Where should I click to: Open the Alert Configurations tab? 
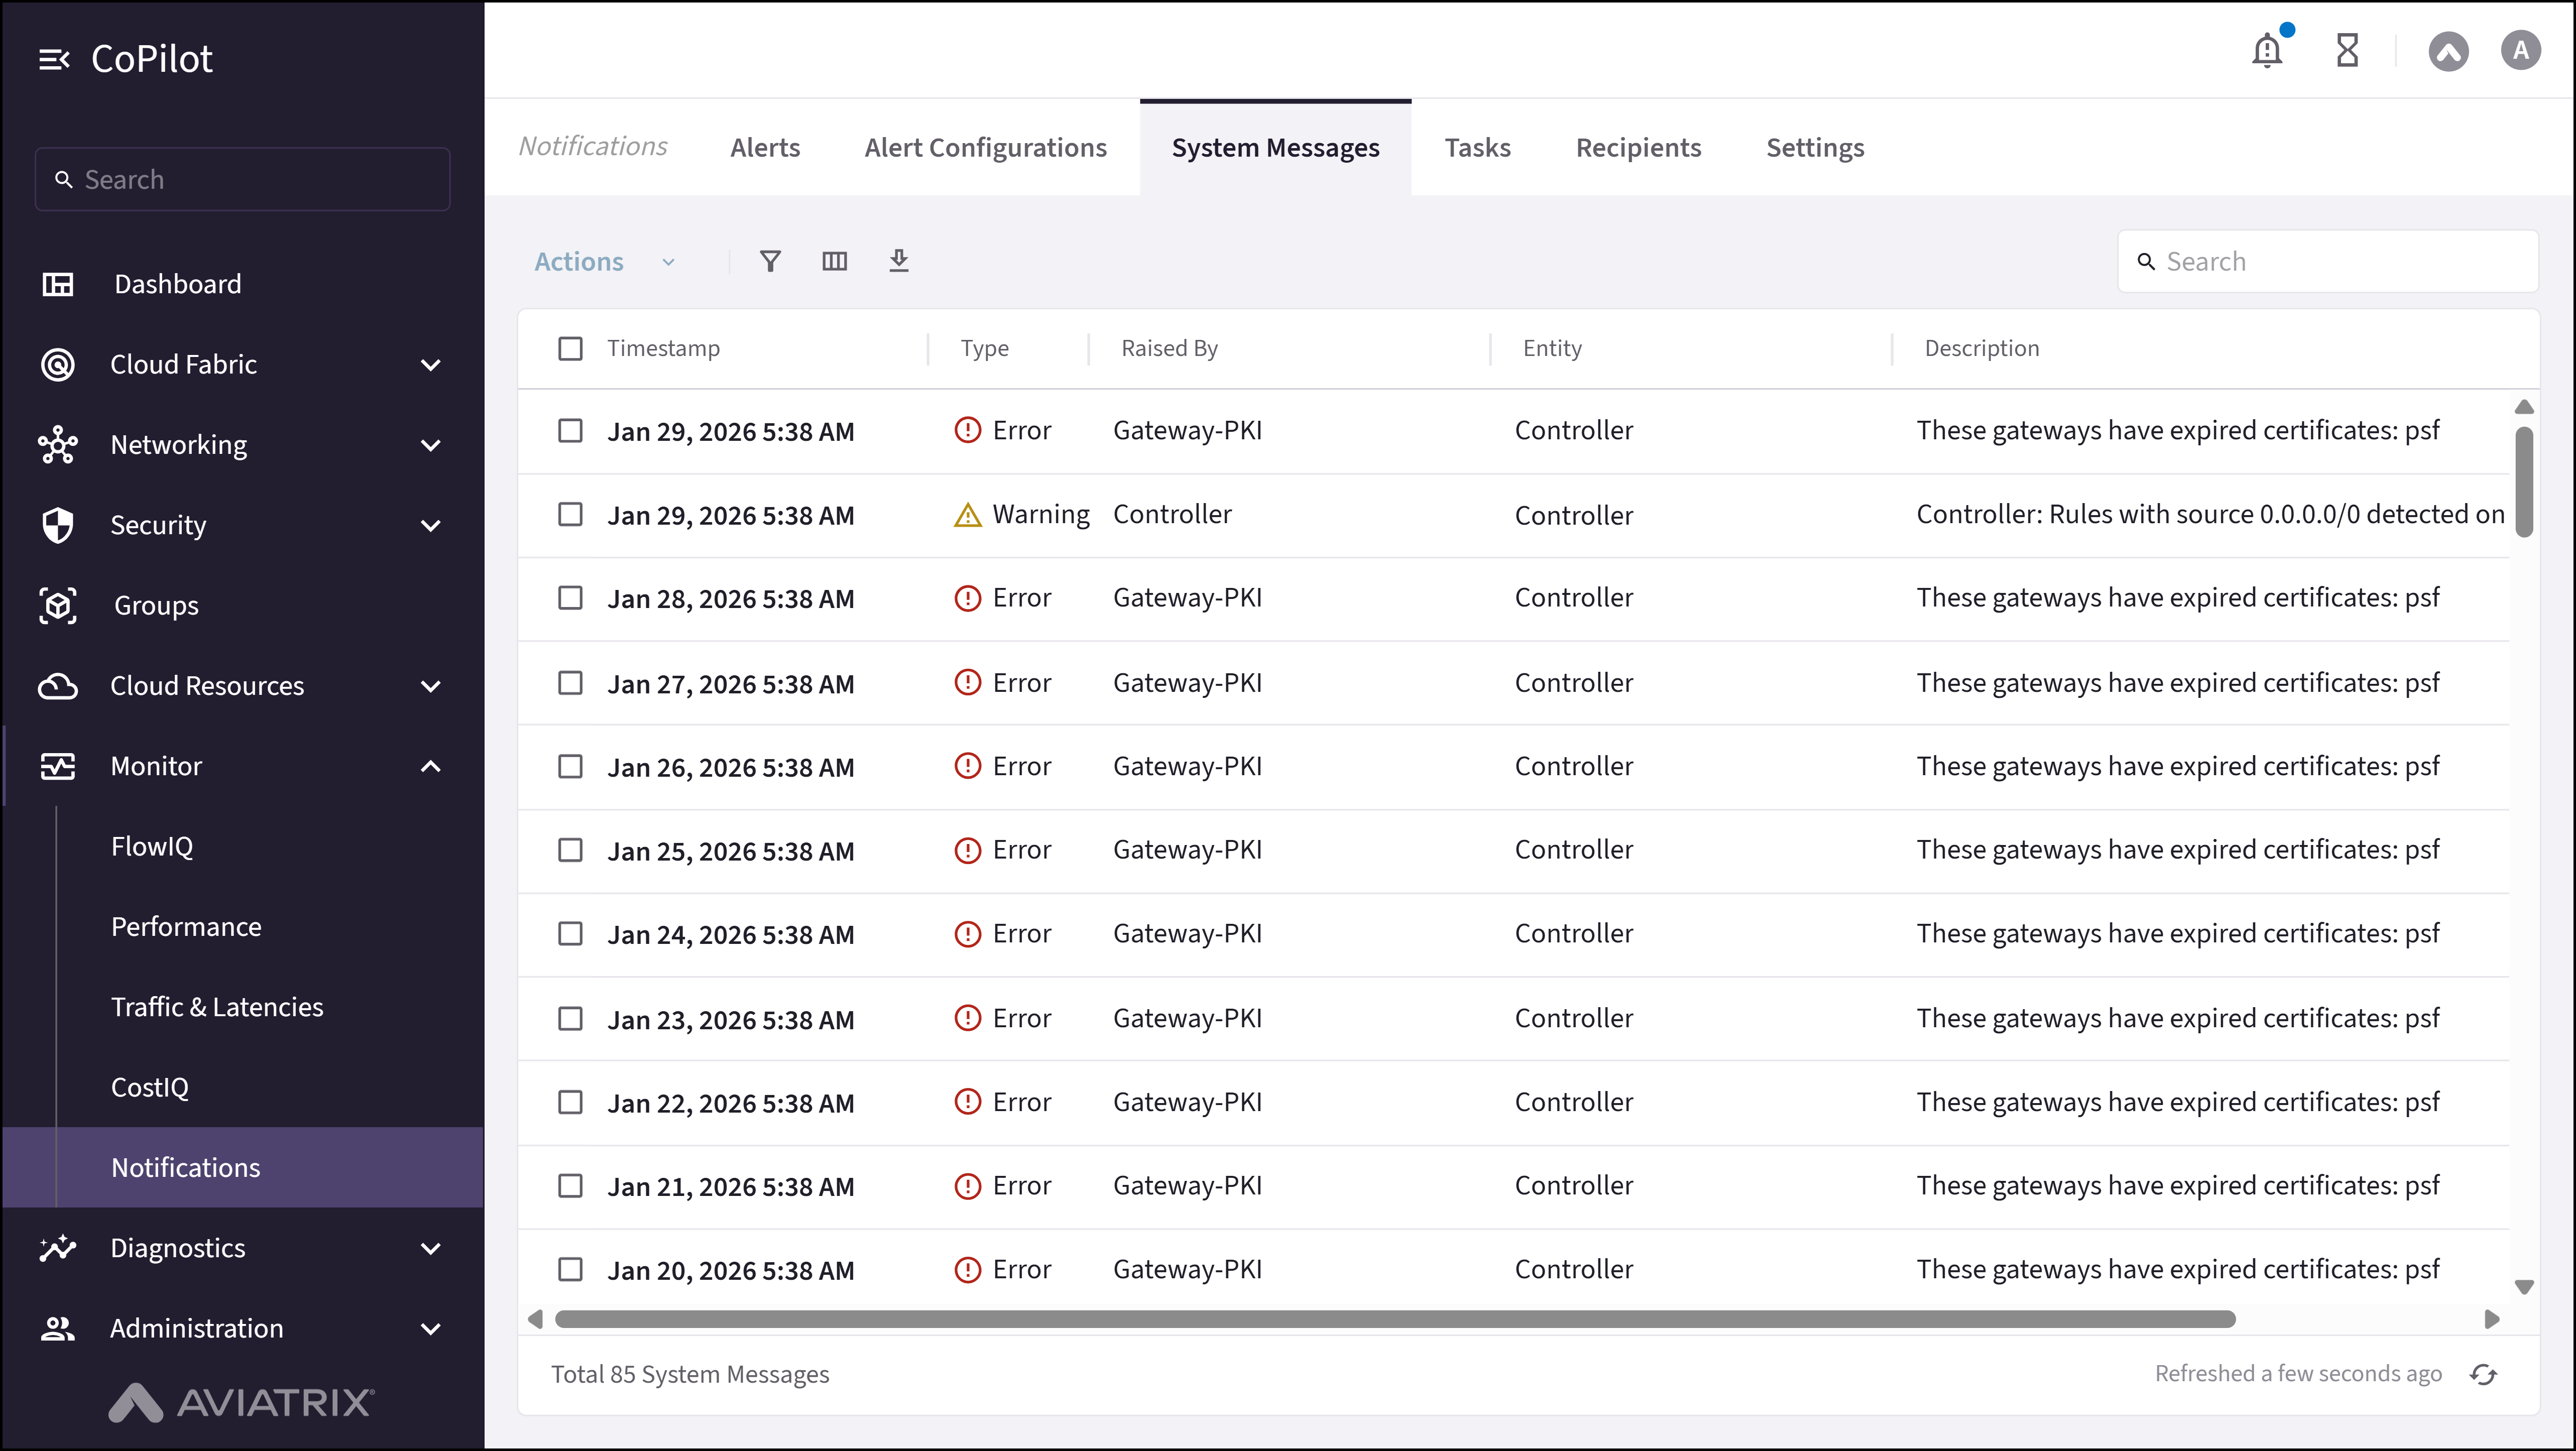(x=985, y=147)
